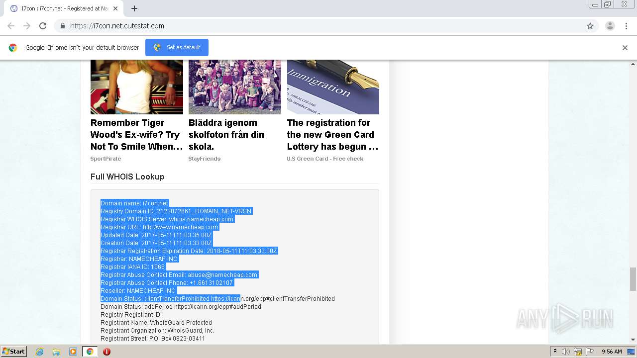Image resolution: width=637 pixels, height=358 pixels.
Task: Click the page vertical scrollbar thumb
Action: tap(633, 279)
